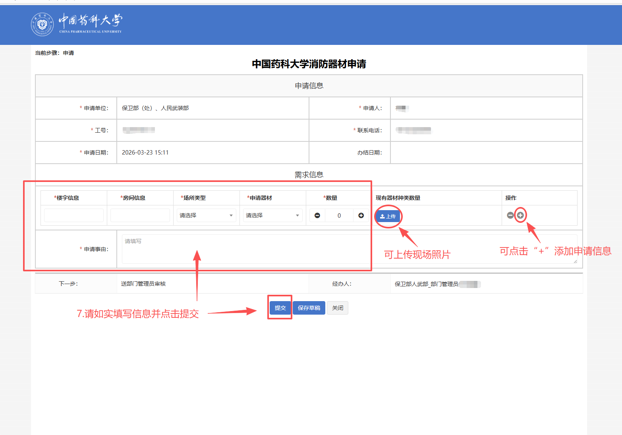This screenshot has height=435, width=622.
Task: Click the China Pharmaceutical University emblem logo
Action: pyautogui.click(x=42, y=24)
